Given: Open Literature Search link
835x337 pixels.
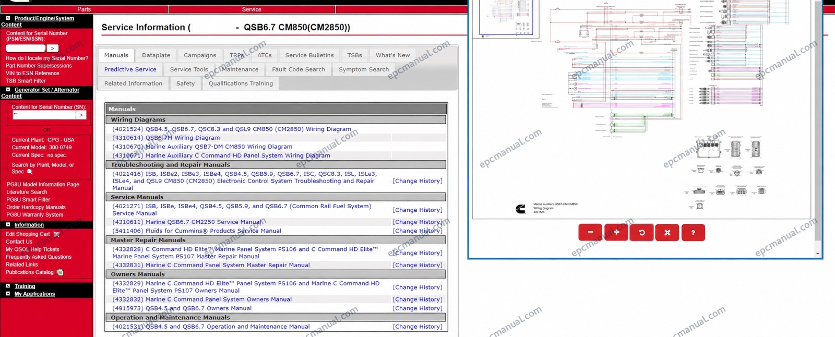Looking at the screenshot, I should click(x=27, y=192).
